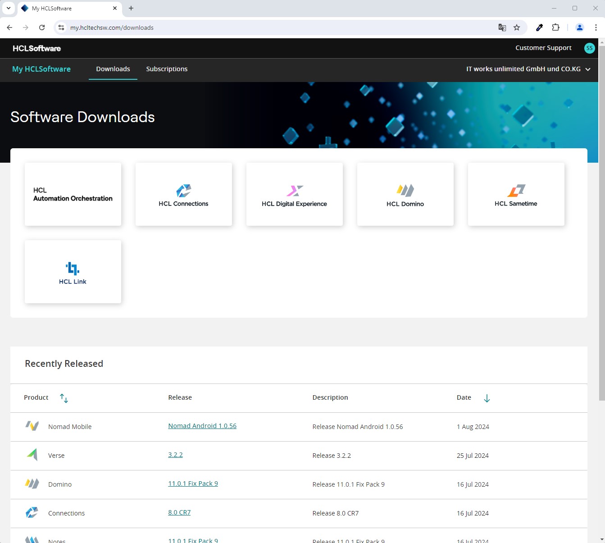Select the My HCLSoftware browser tab
The height and width of the screenshot is (543, 605).
point(69,9)
